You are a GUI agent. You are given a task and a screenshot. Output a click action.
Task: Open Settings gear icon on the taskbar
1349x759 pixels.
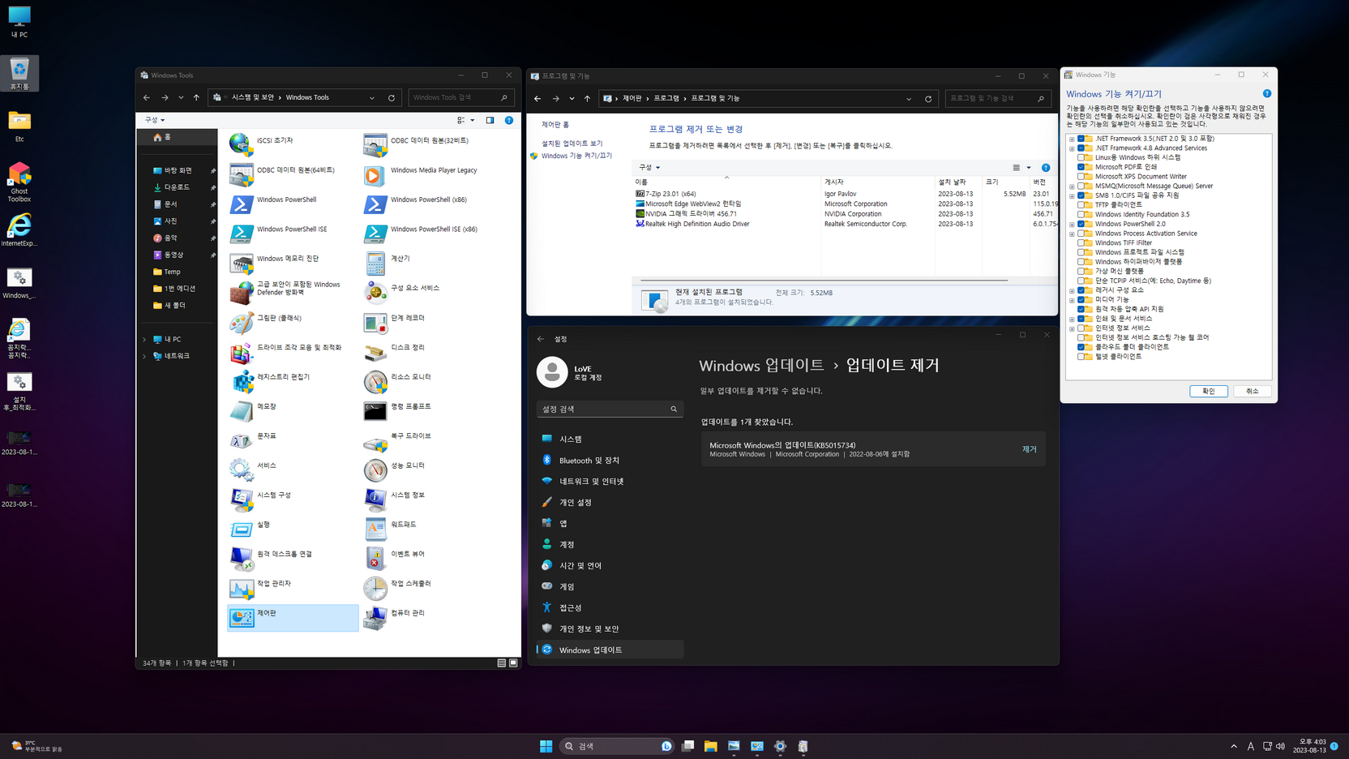(780, 746)
